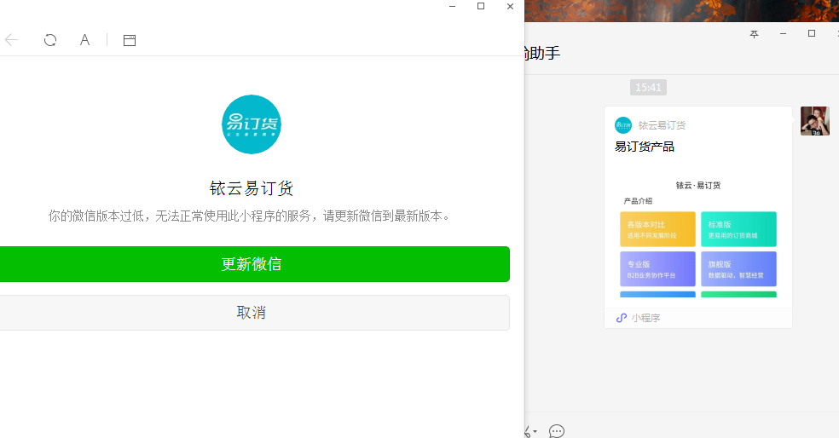
Task: Click the 更新微信 green button
Action: [252, 264]
